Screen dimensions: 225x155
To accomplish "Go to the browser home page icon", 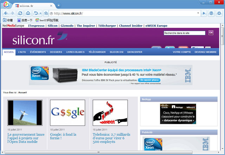I will (28, 13).
